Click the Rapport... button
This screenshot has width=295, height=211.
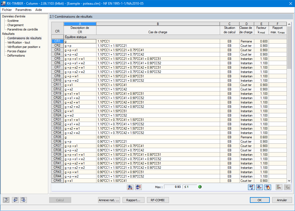pos(133,200)
